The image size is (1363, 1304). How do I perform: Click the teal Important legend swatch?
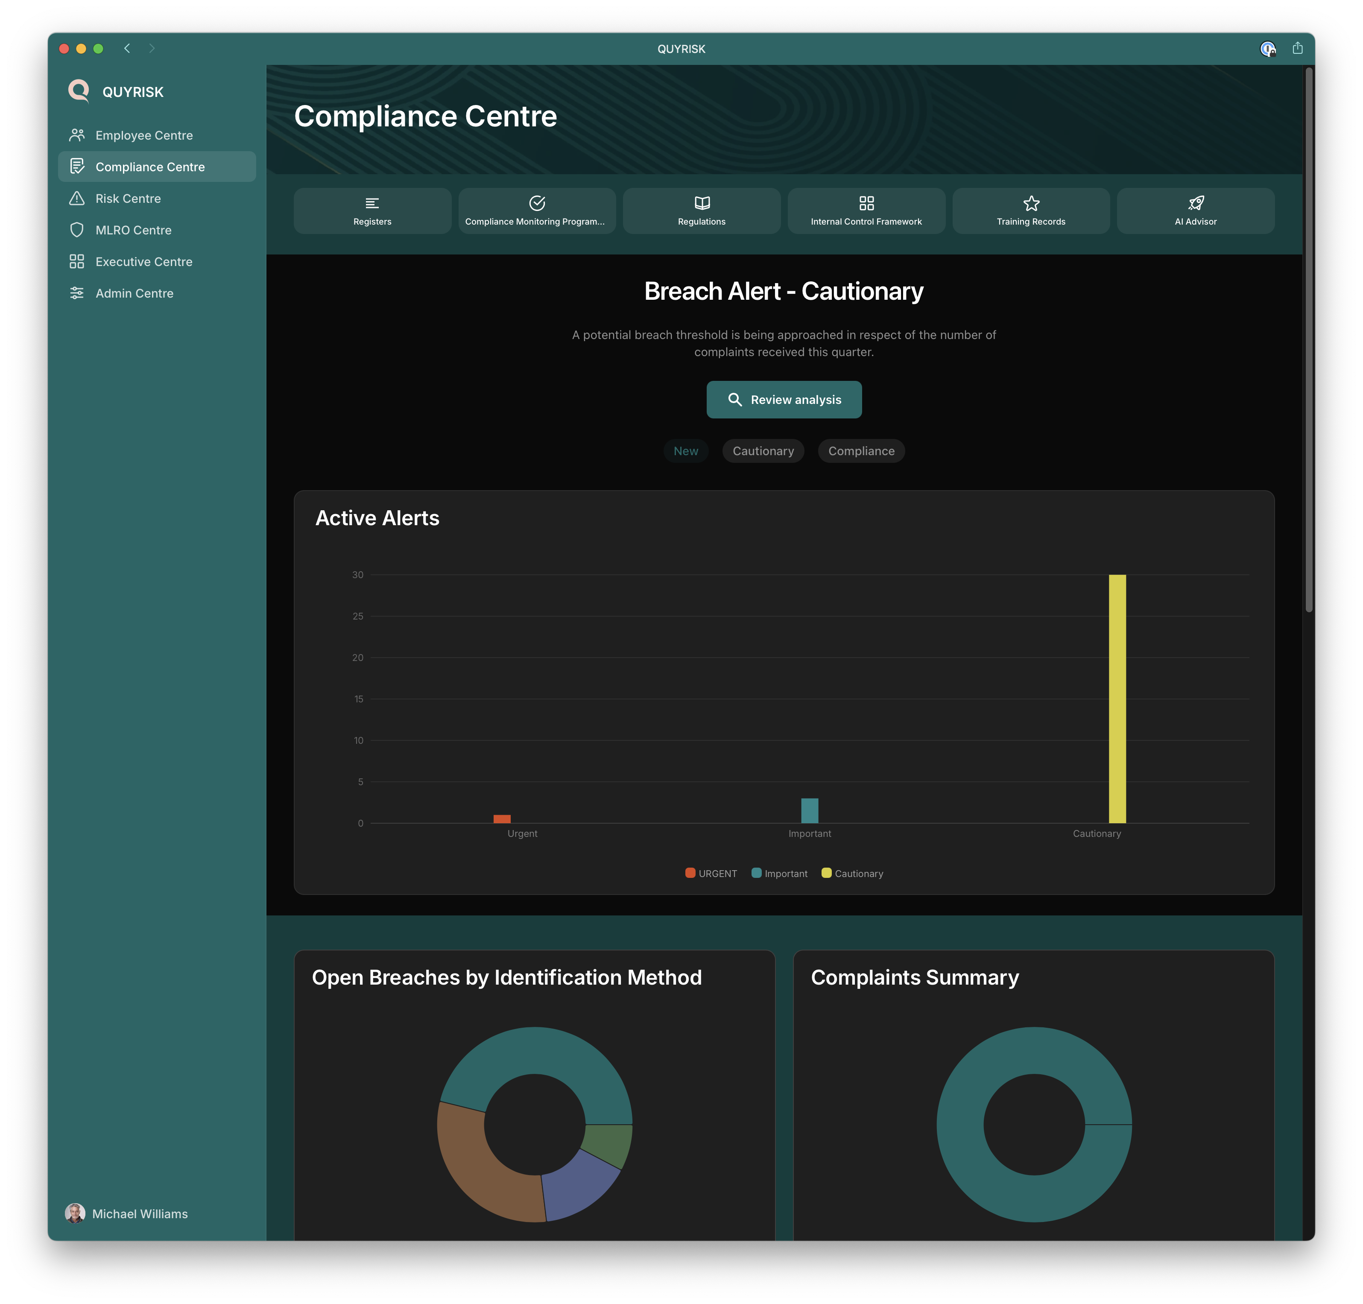click(x=756, y=872)
